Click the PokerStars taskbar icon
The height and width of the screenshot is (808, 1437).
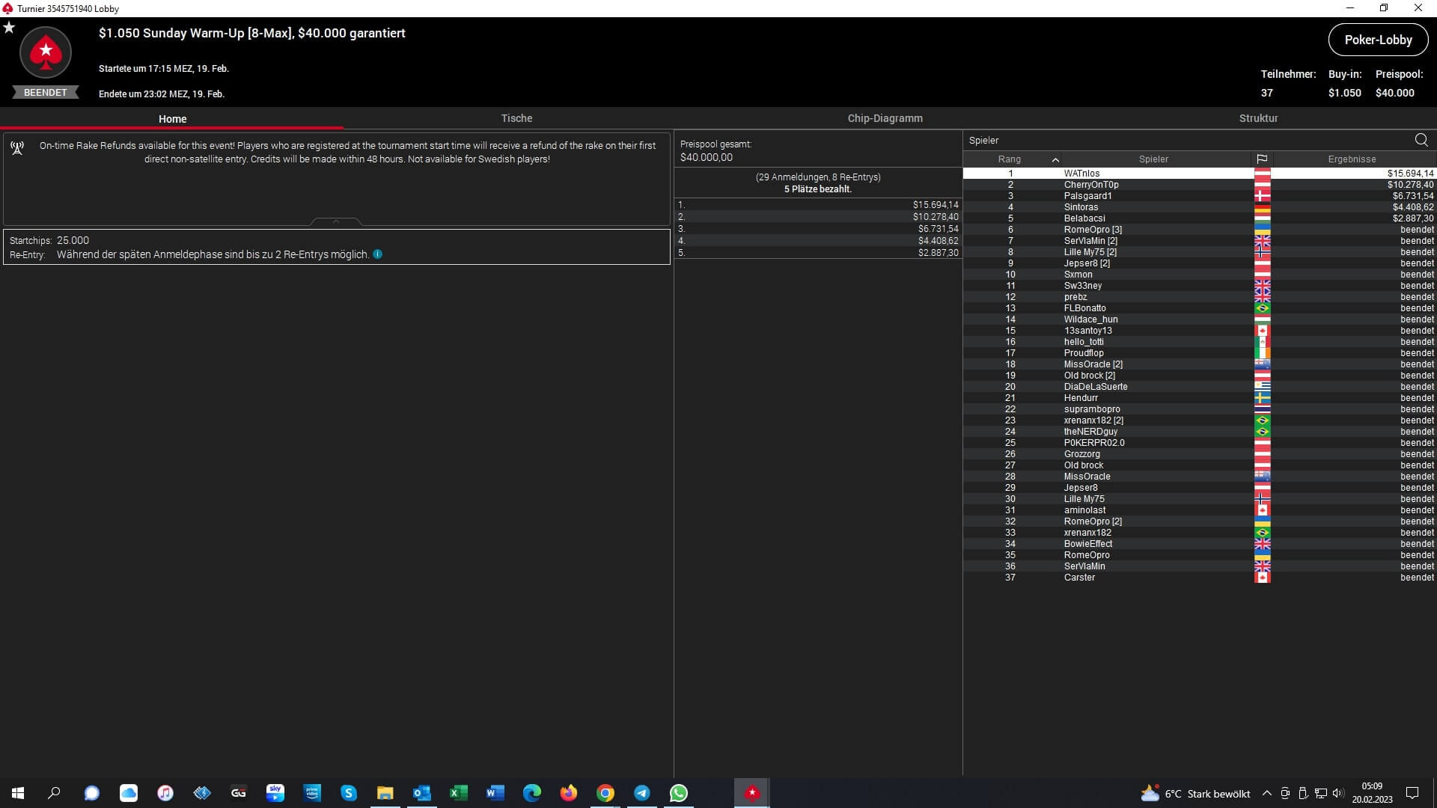(x=752, y=793)
